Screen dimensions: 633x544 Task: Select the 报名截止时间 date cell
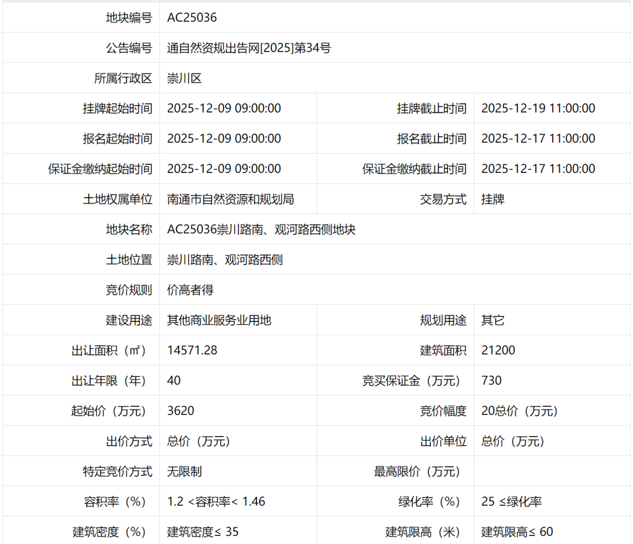[x=539, y=138]
